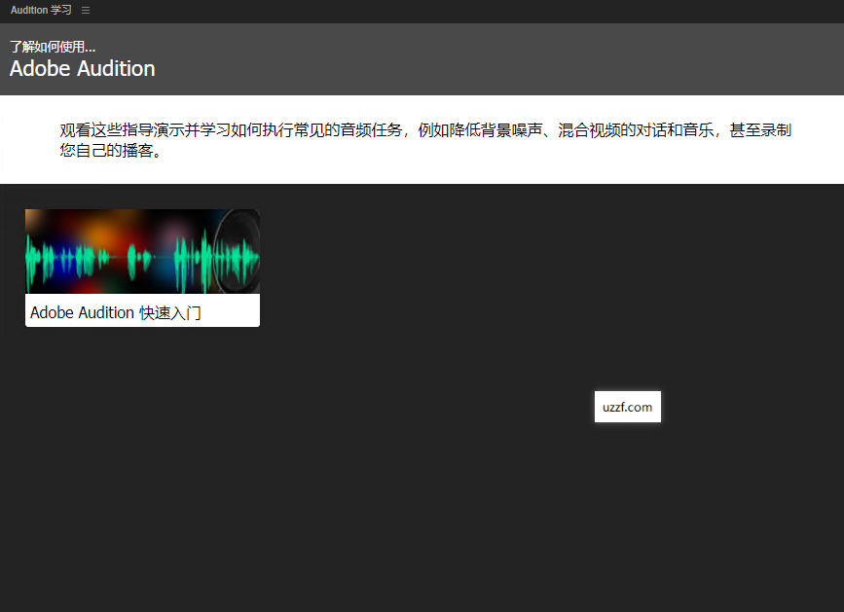
Task: Click the large Adobe Audition heading
Action: 82,69
